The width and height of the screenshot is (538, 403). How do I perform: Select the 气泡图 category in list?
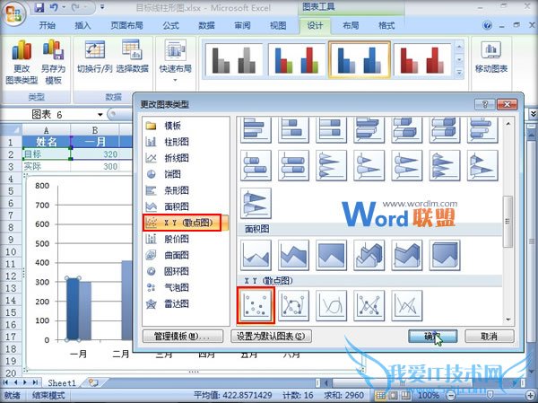[186, 287]
